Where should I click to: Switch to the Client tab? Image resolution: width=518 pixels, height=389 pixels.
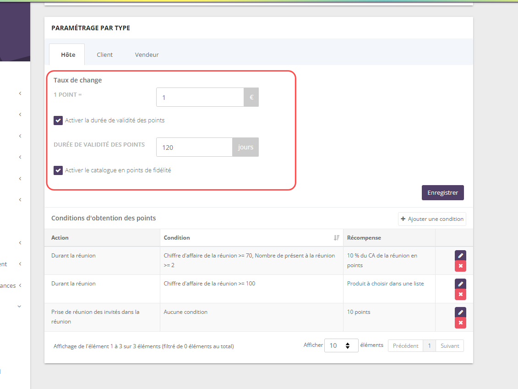point(104,55)
